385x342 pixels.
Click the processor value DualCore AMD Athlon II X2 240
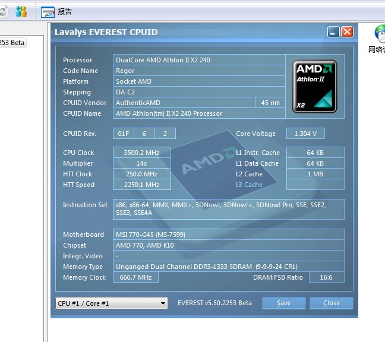pos(199,60)
